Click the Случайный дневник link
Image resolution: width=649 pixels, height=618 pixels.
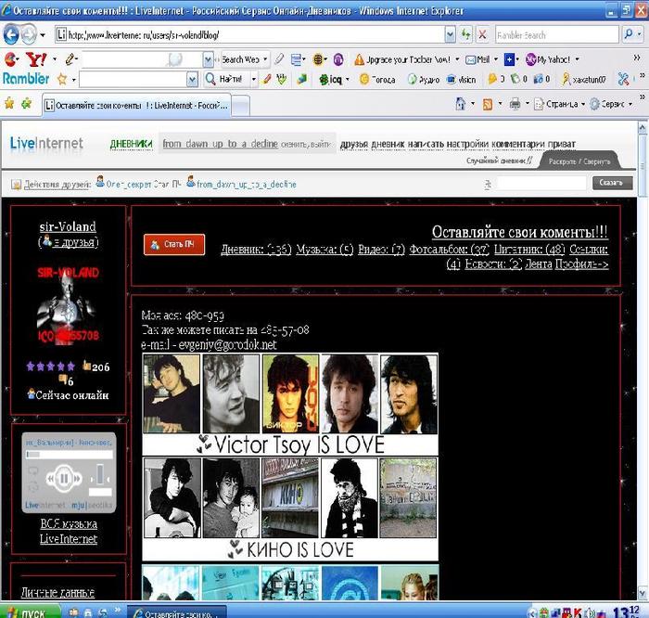point(499,161)
